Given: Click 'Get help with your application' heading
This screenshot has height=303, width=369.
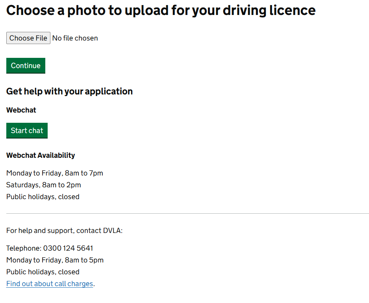Looking at the screenshot, I should (x=69, y=91).
